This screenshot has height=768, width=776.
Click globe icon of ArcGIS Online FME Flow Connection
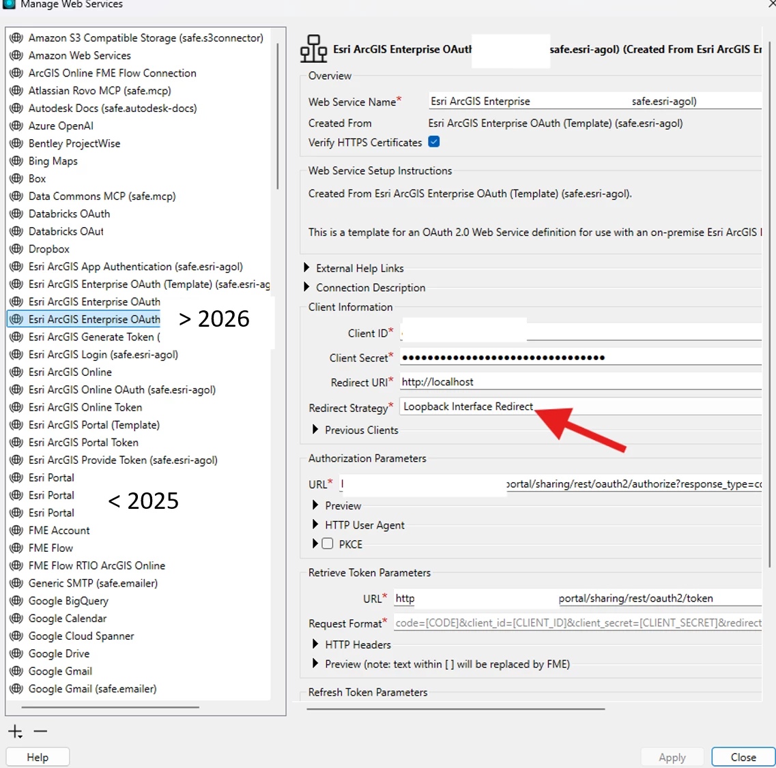(16, 73)
